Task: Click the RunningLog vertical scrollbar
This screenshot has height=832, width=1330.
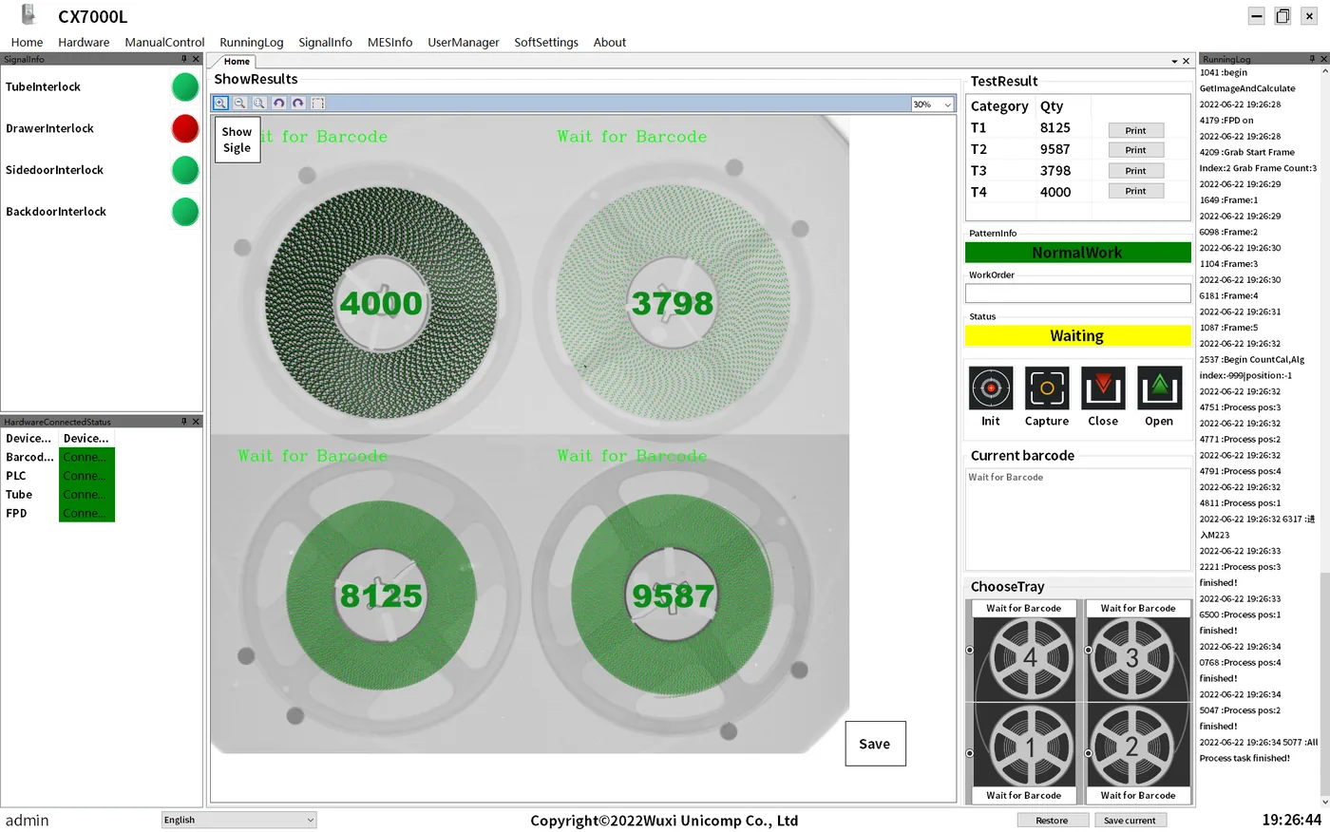Action: [x=1324, y=437]
